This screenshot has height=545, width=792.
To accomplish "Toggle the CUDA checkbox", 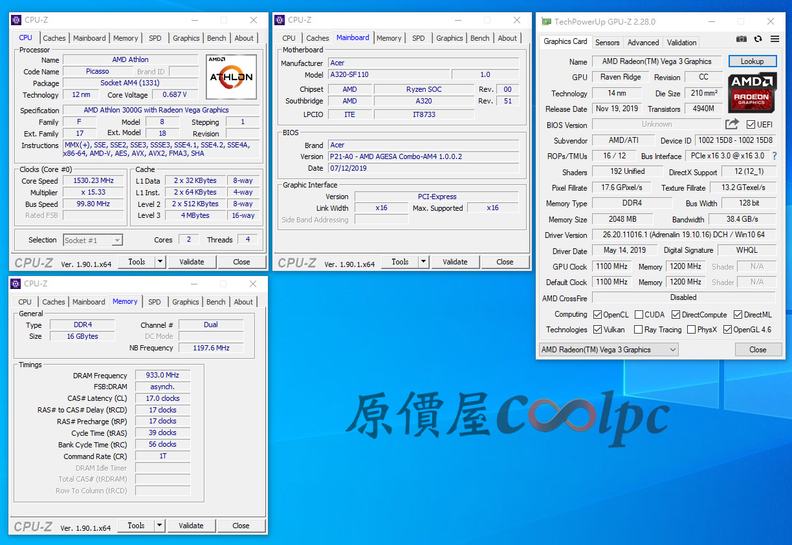I will 639,315.
